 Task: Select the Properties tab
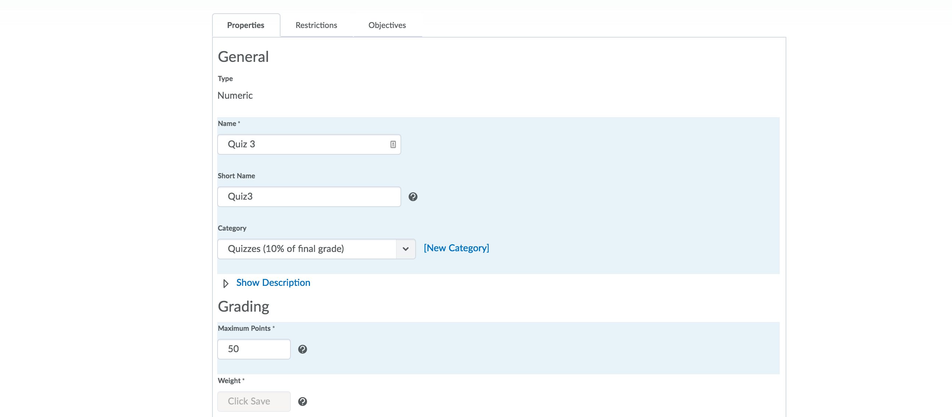[246, 25]
